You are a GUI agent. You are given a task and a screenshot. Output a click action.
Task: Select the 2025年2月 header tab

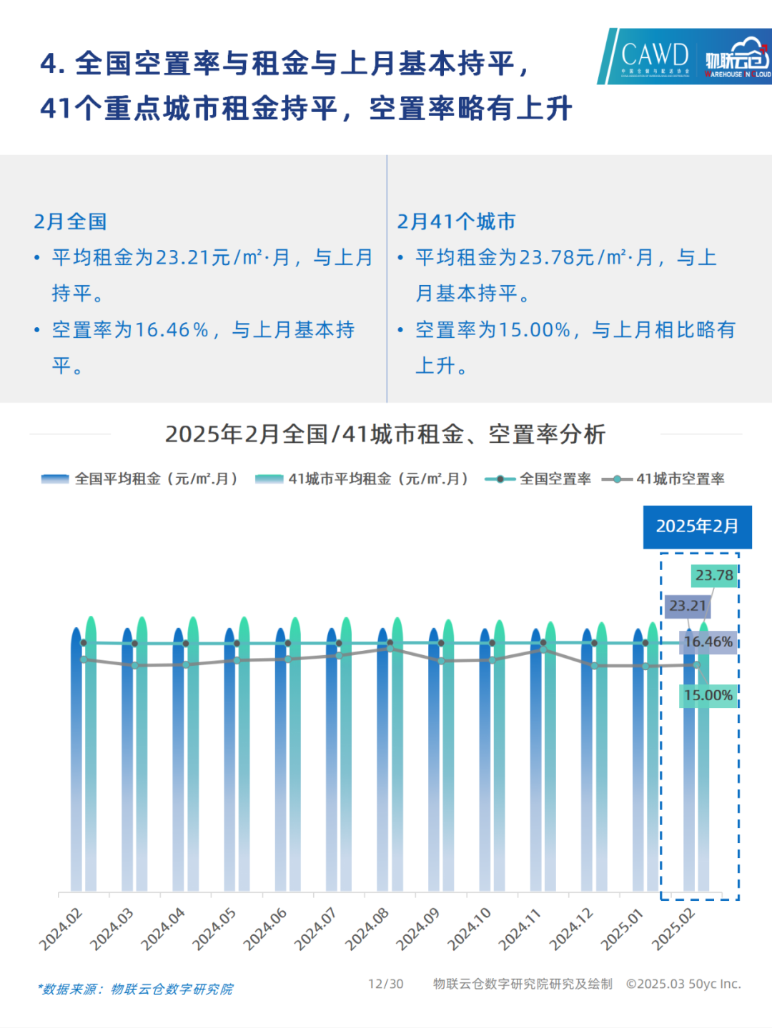click(x=698, y=528)
